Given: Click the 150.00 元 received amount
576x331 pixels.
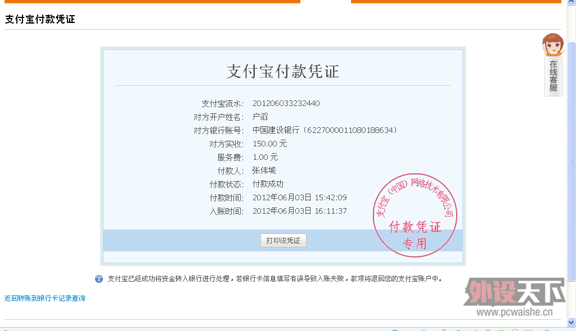Looking at the screenshot, I should click(269, 144).
